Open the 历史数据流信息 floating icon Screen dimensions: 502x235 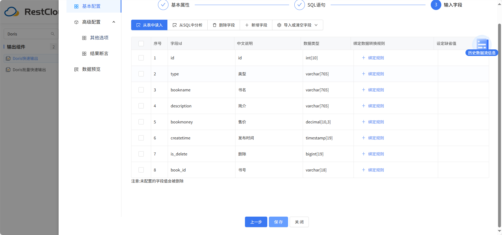click(482, 46)
